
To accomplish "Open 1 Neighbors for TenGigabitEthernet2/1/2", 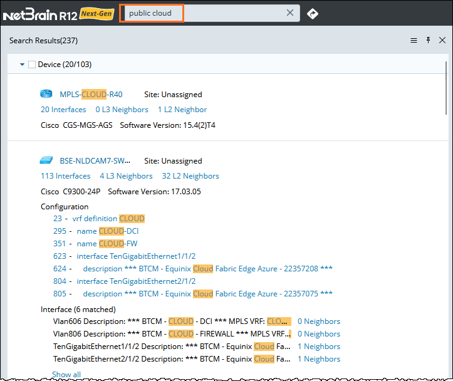I will [319, 359].
